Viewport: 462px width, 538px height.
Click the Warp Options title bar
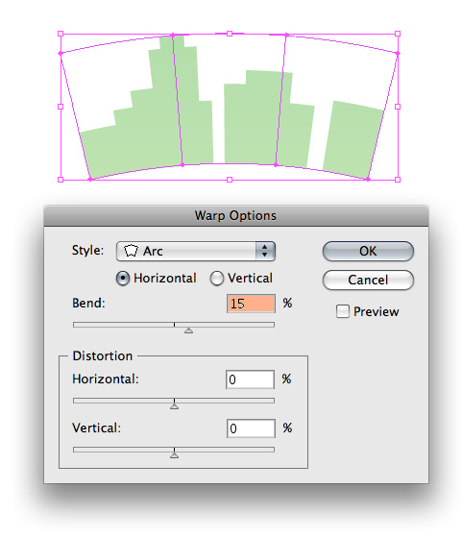(236, 216)
